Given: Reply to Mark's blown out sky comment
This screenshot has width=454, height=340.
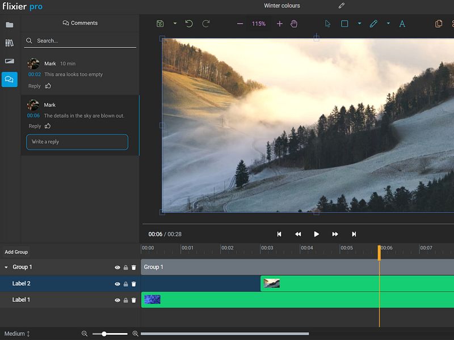Looking at the screenshot, I should coord(35,126).
